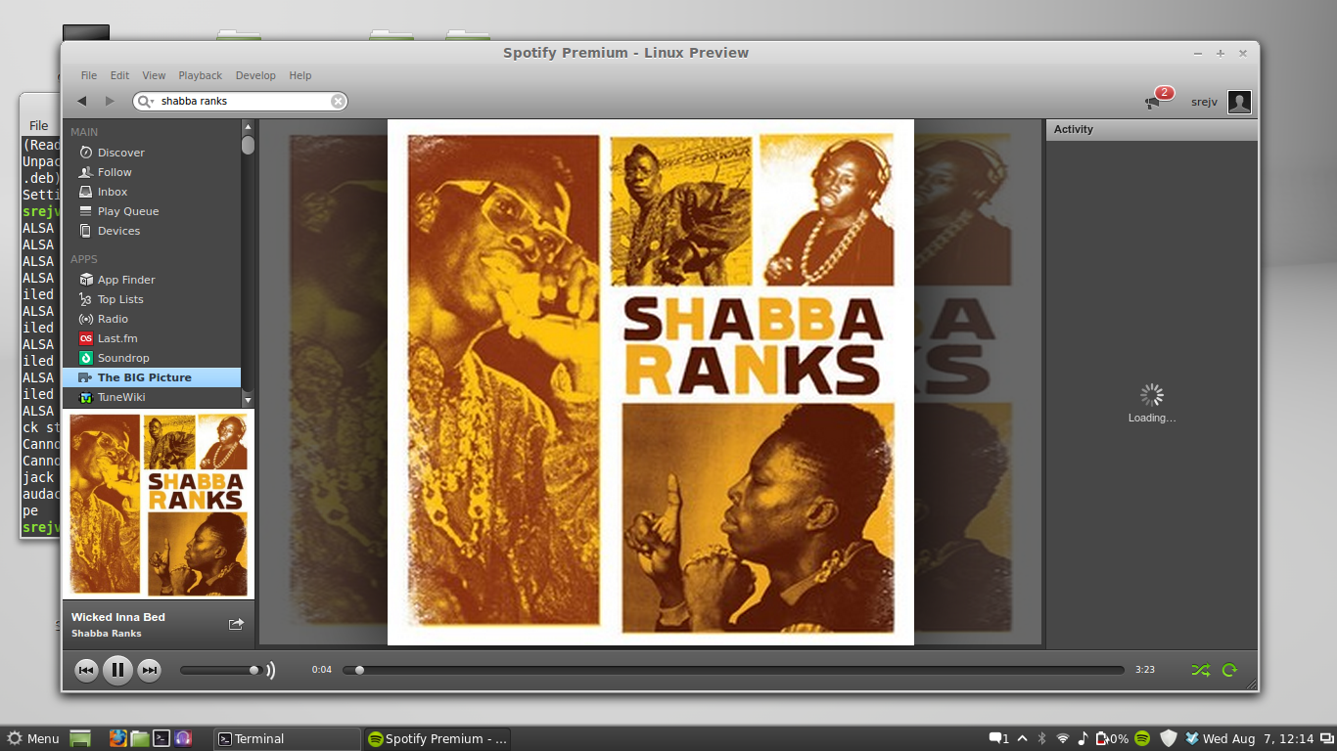1337x751 pixels.
Task: Launch the Last.fm app
Action: (151, 338)
